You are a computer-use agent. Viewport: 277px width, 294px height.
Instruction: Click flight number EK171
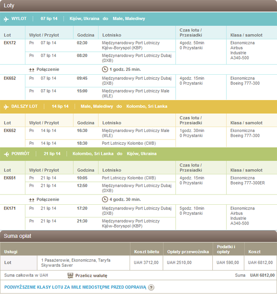point(10,209)
